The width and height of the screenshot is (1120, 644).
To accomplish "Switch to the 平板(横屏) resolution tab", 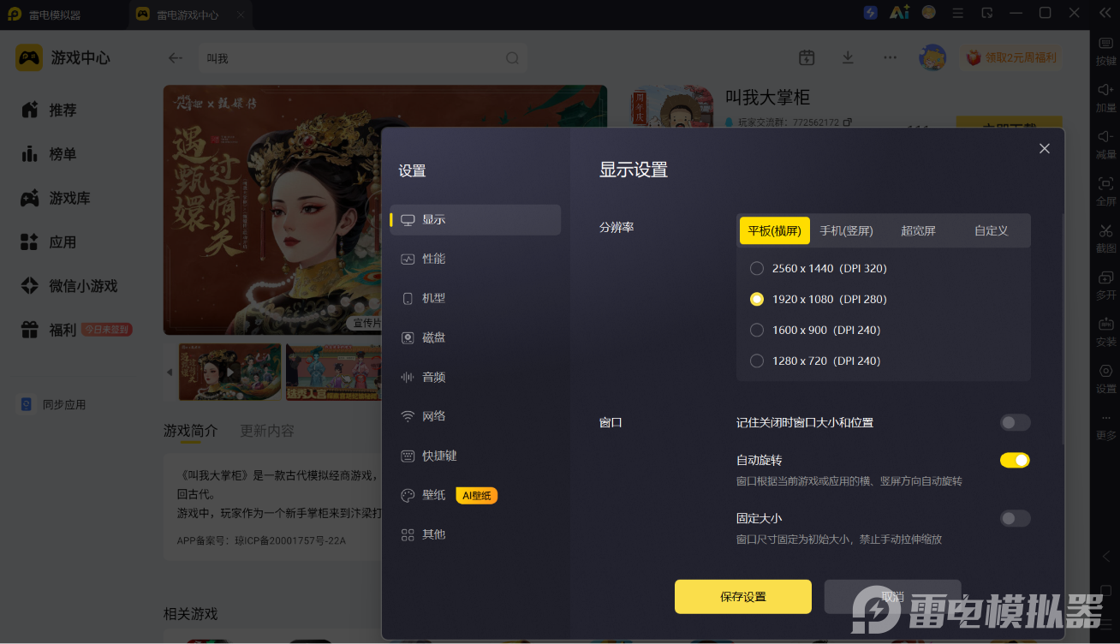I will [774, 230].
